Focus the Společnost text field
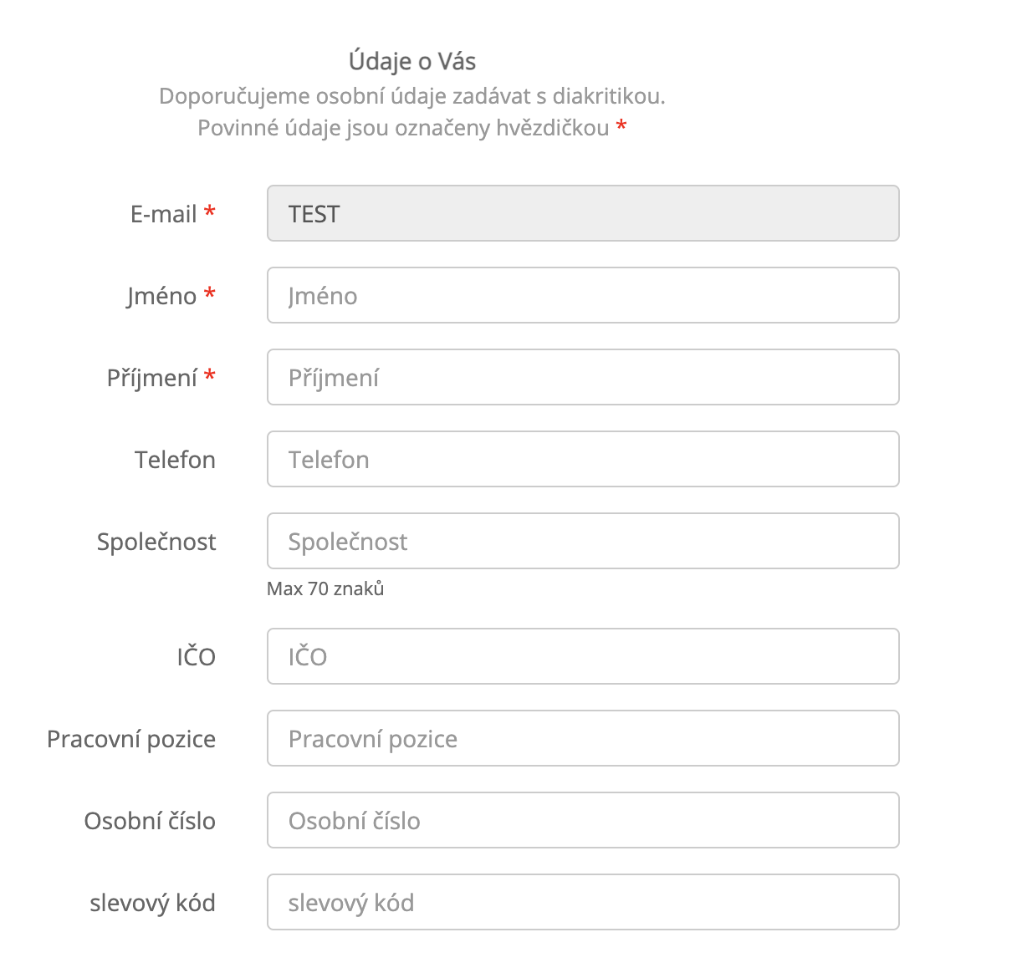 (x=583, y=541)
